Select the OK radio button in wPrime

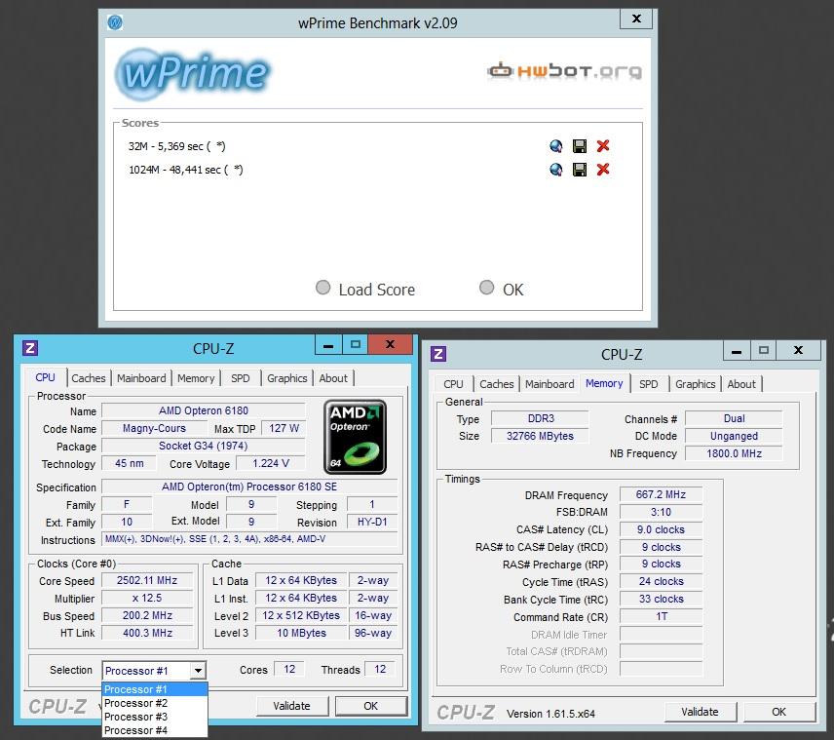click(487, 288)
